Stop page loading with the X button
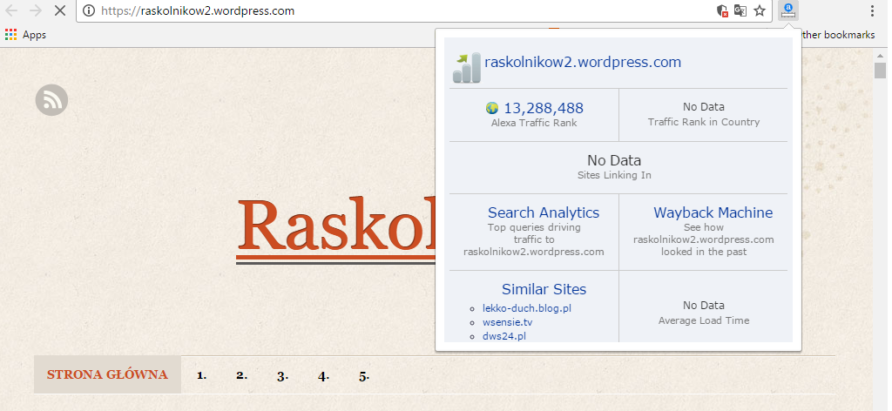 [60, 10]
